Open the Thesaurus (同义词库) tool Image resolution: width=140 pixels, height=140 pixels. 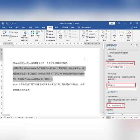click(x=14, y=32)
